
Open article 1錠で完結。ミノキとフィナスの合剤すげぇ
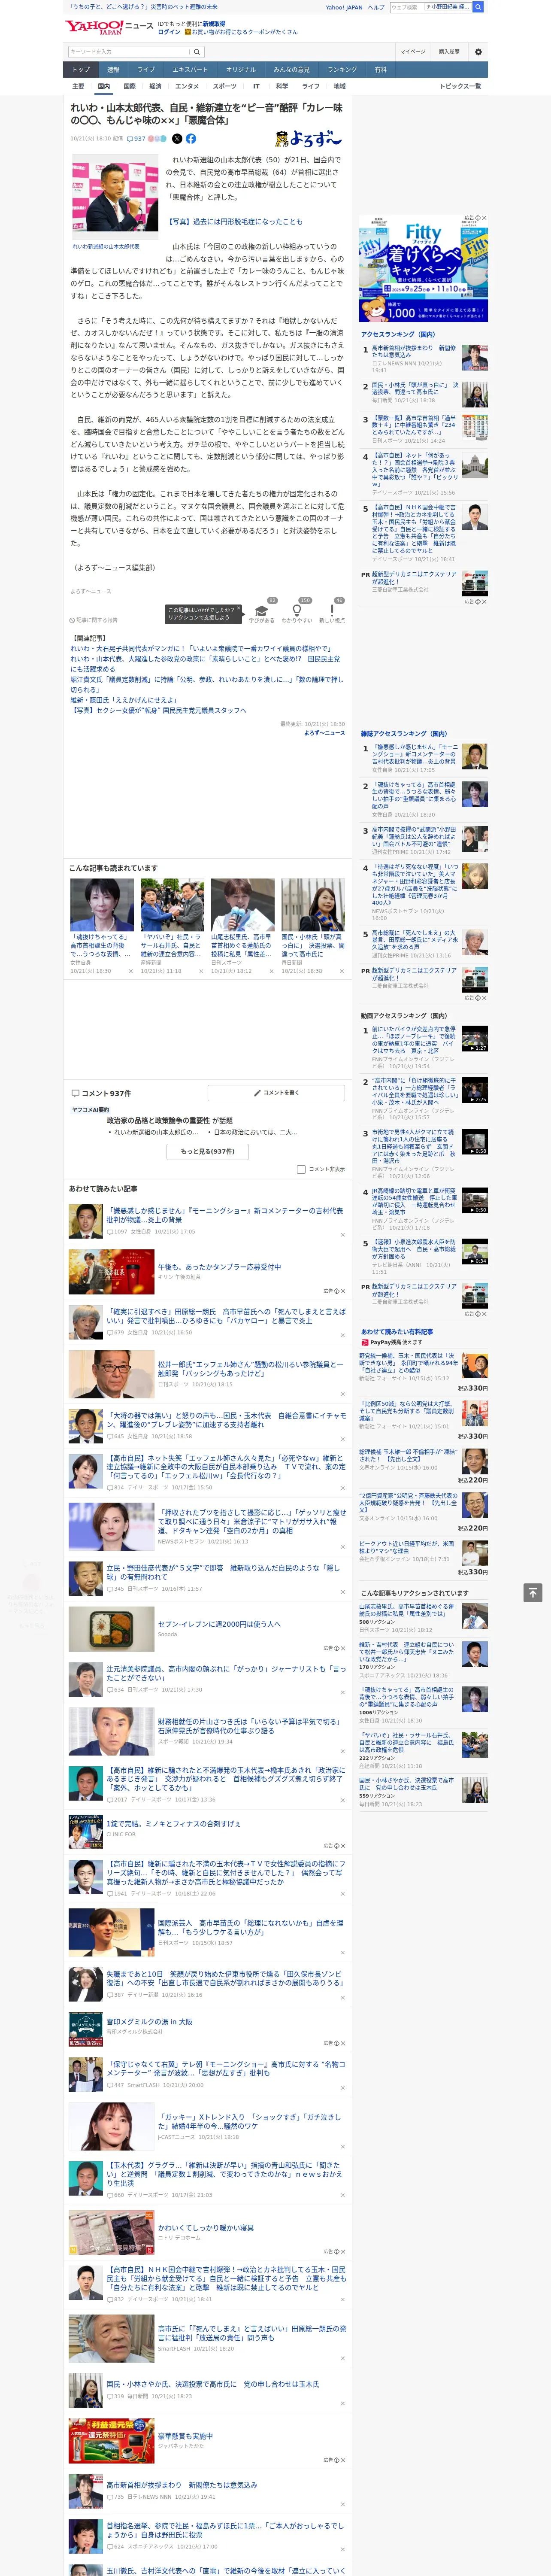(x=173, y=1824)
